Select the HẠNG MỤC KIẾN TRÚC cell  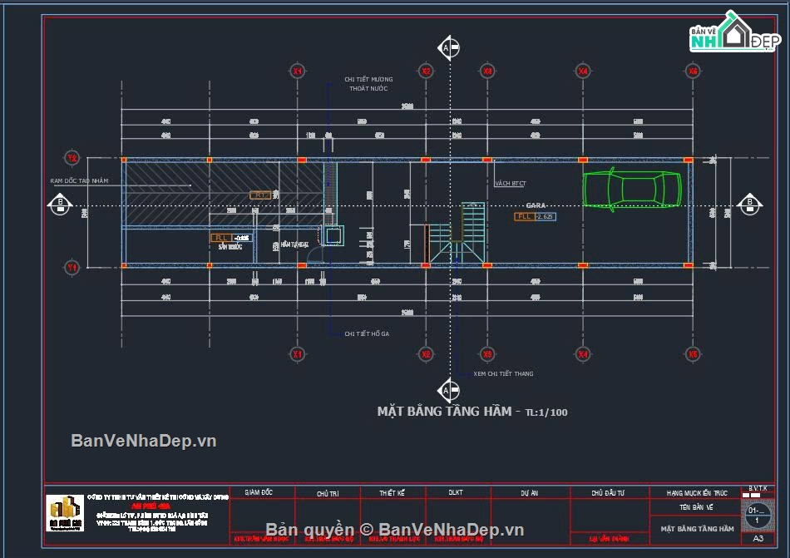coord(697,493)
